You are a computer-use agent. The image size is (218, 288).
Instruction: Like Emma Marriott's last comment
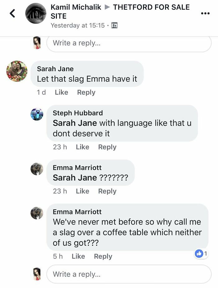tap(78, 256)
